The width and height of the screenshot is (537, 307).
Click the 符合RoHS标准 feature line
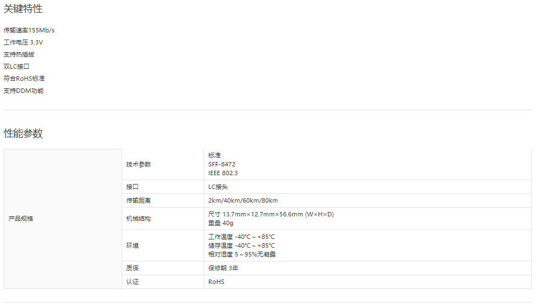[x=24, y=79]
